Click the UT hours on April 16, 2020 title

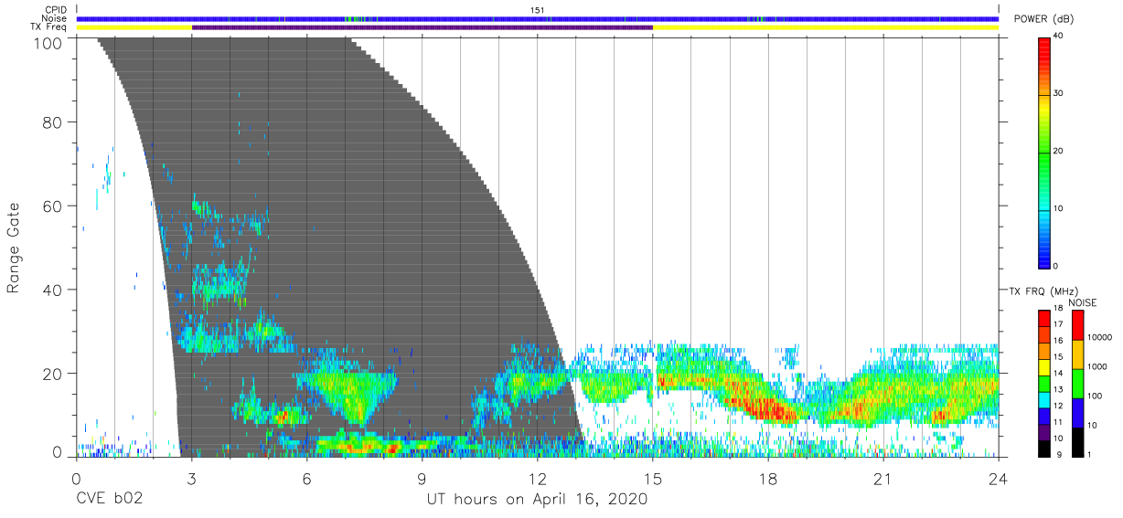point(537,500)
